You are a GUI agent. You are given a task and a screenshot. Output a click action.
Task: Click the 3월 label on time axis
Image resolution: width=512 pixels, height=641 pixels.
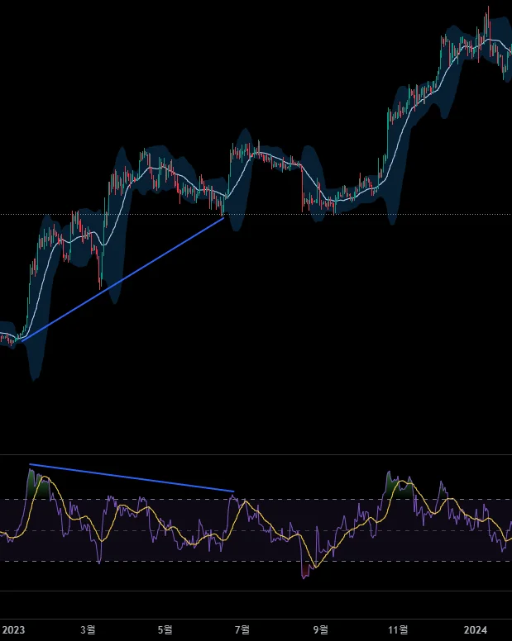point(88,630)
